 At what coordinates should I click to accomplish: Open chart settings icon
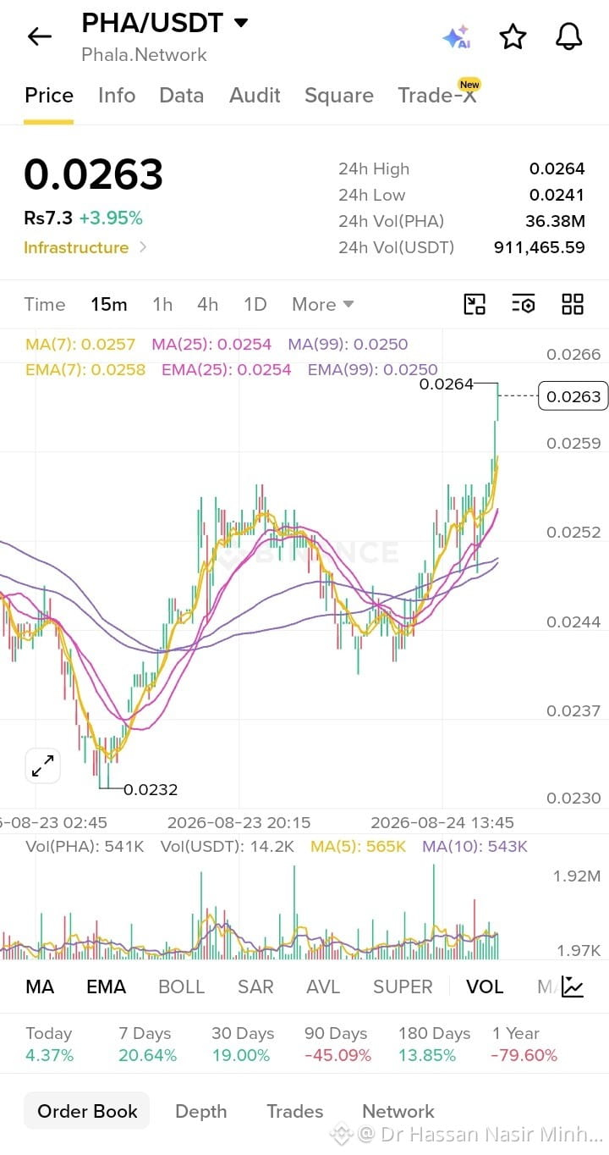pos(524,304)
